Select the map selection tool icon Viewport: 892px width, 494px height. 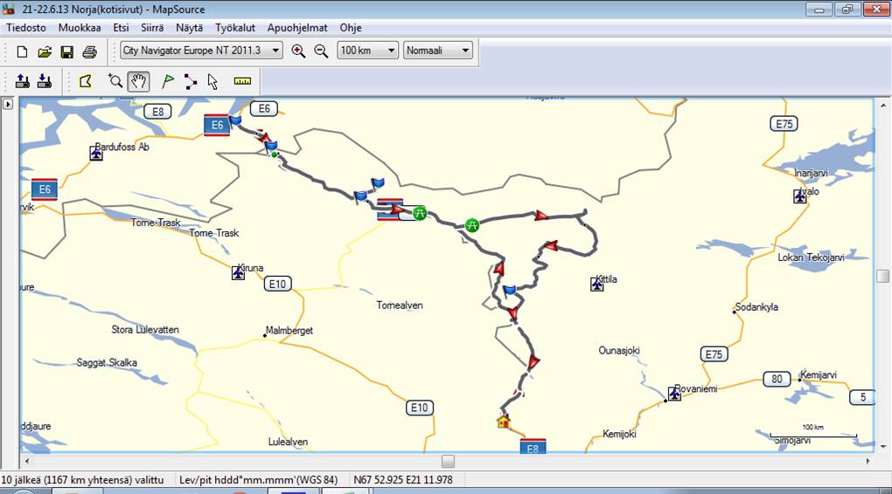coord(86,81)
